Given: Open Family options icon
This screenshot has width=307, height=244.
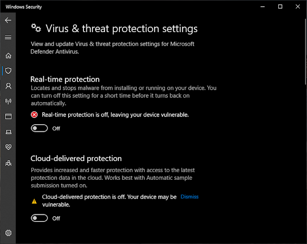Looking at the screenshot, I should tap(8, 163).
